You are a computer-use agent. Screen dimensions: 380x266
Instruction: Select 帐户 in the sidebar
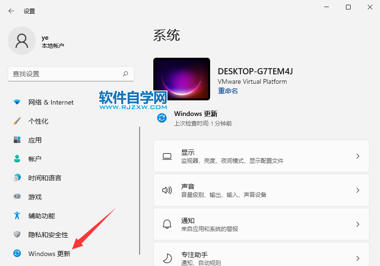(x=35, y=159)
